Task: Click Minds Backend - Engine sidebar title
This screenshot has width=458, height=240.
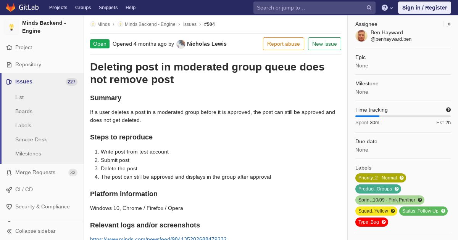Action: pos(44,27)
